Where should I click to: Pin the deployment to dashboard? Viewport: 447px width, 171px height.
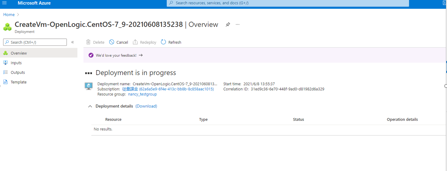point(228,25)
